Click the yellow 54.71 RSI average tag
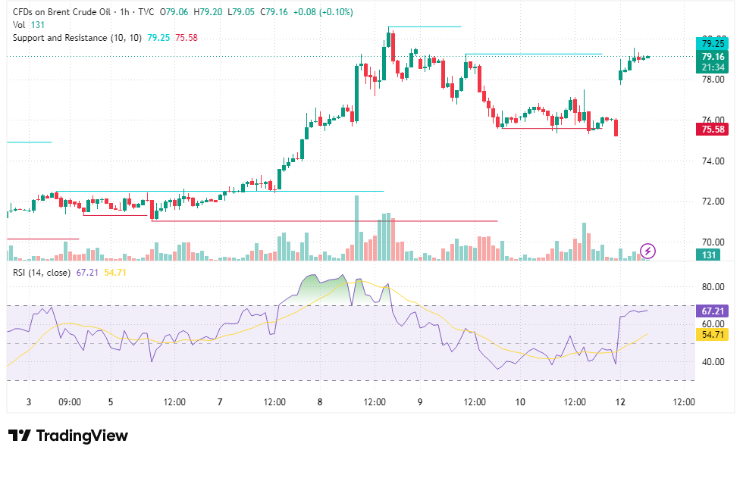The height and width of the screenshot is (478, 743). tap(712, 335)
